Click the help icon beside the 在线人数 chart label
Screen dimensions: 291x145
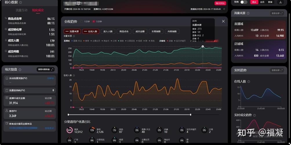pyautogui.click(x=74, y=75)
